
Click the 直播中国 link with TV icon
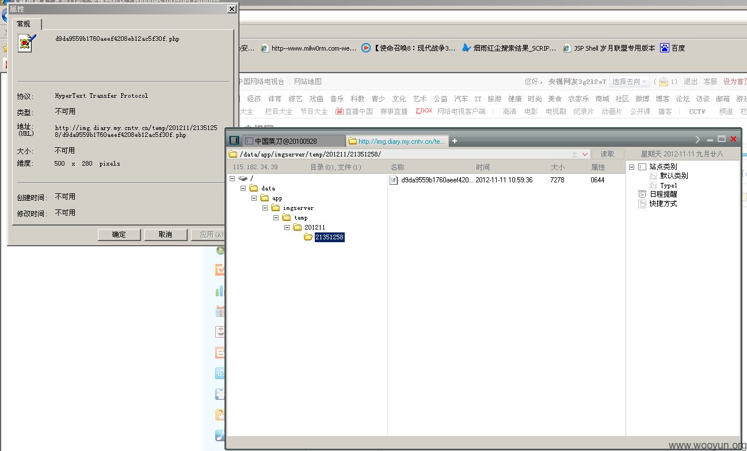pos(354,112)
